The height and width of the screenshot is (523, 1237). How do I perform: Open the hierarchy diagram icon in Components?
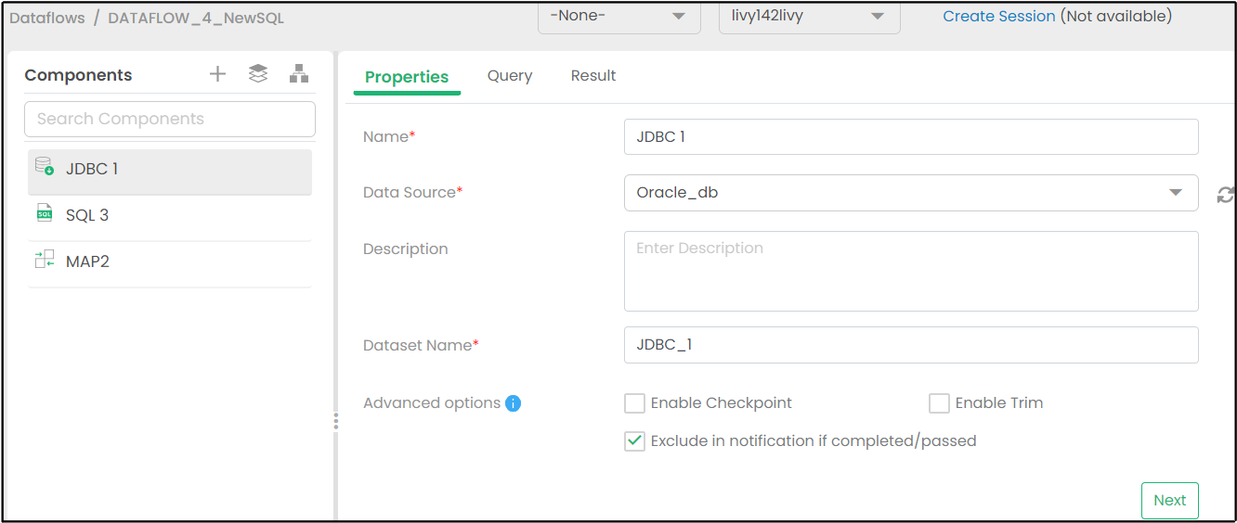tap(299, 74)
